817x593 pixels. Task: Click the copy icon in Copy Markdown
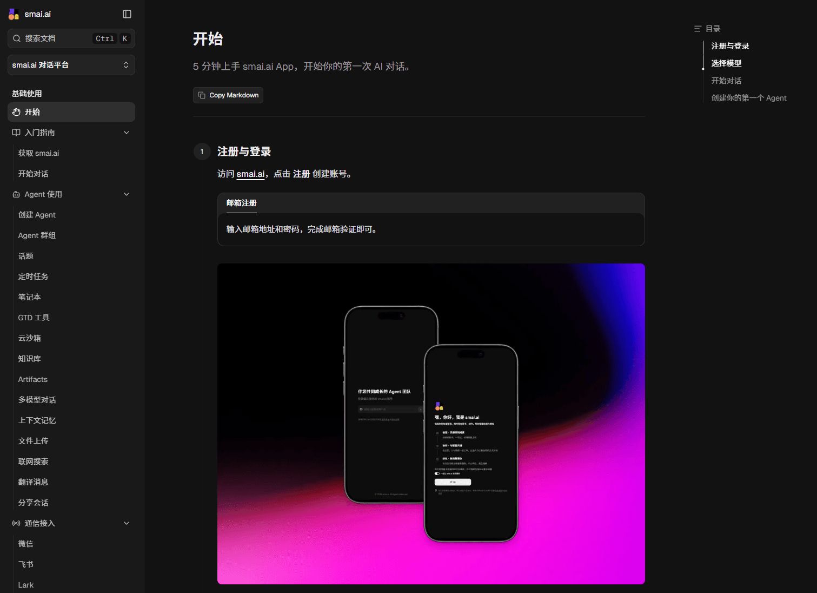pos(202,95)
